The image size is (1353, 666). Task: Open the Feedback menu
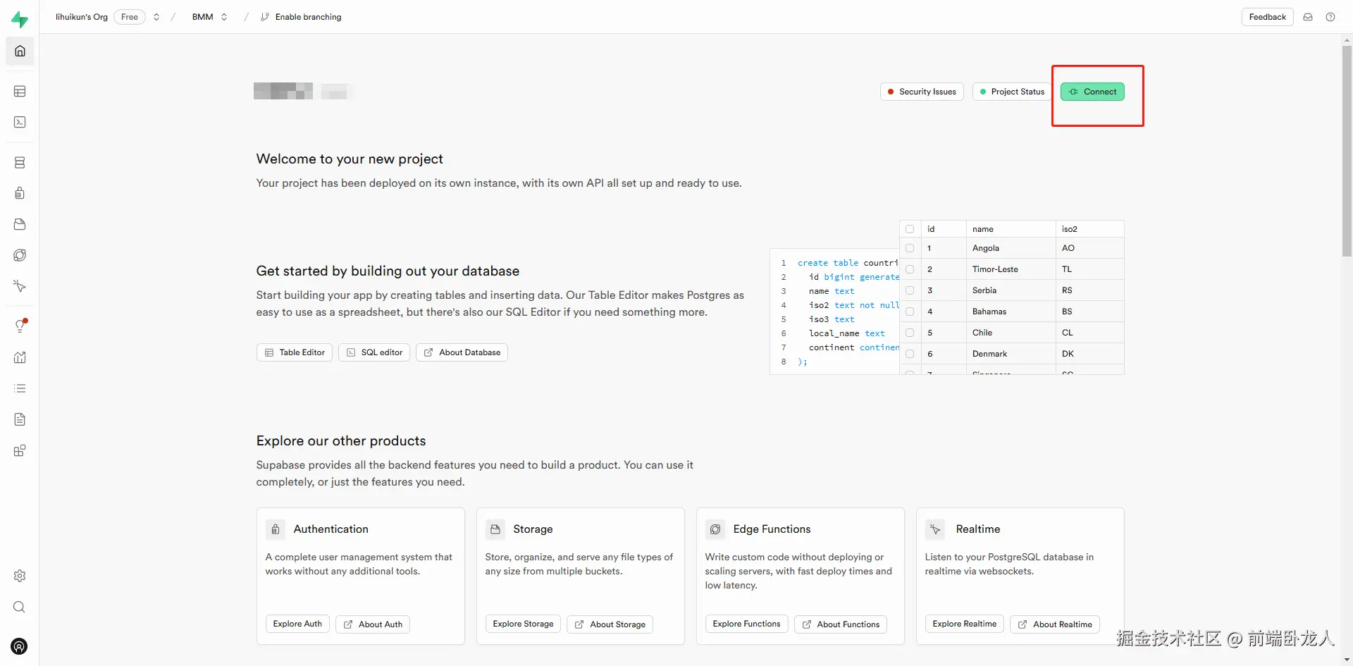tap(1267, 17)
